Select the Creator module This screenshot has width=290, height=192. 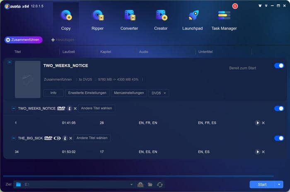pos(161,20)
